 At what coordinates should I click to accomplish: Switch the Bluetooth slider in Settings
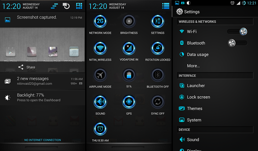click(x=237, y=43)
